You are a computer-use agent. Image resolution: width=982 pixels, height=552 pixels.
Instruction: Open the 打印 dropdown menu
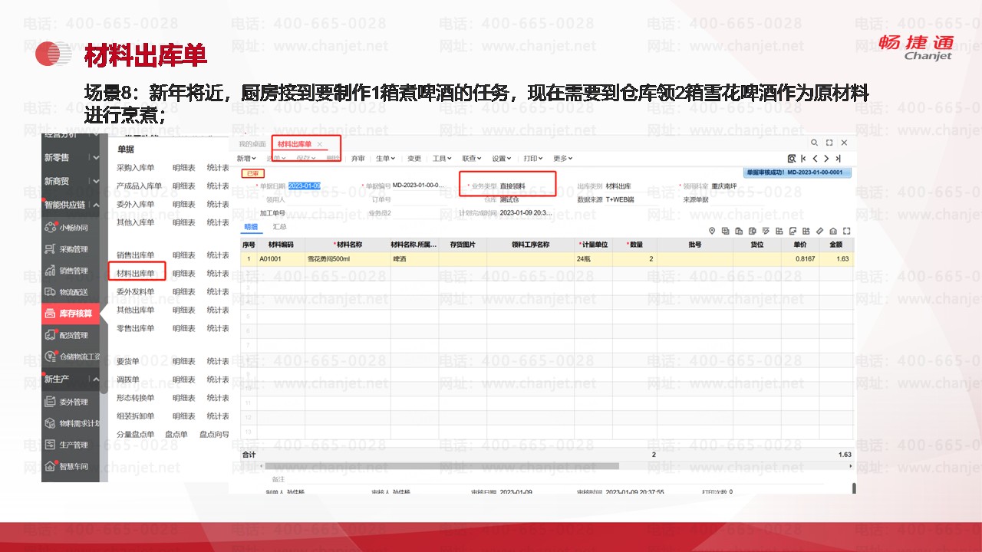(533, 159)
